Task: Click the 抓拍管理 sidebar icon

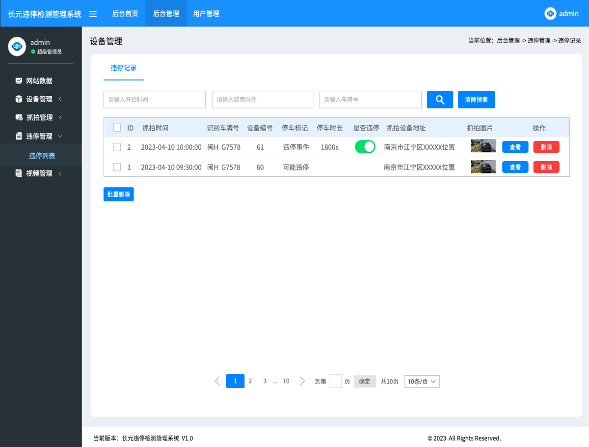Action: tap(19, 118)
